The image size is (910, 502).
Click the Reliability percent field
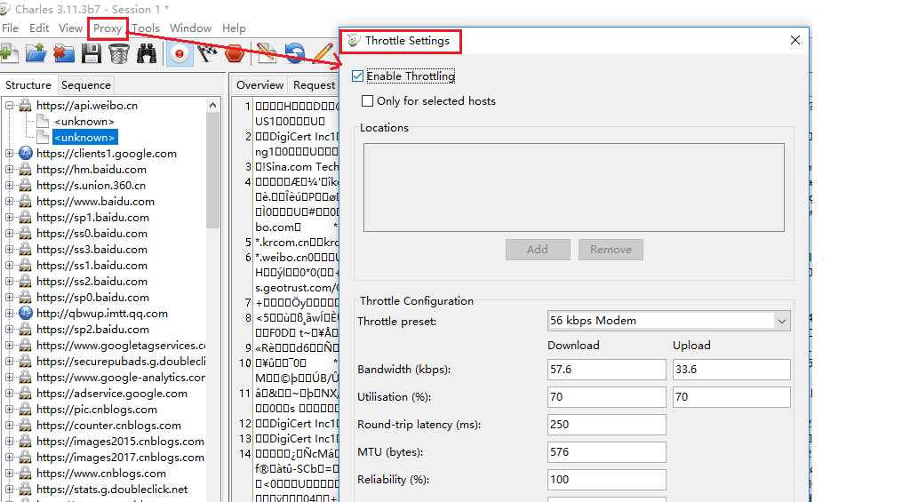[x=606, y=480]
